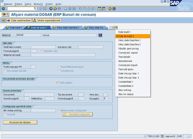Click the red Cancel icon

[59, 9]
